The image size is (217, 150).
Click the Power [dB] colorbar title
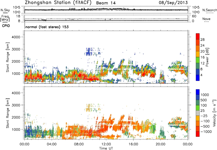coord(207,57)
